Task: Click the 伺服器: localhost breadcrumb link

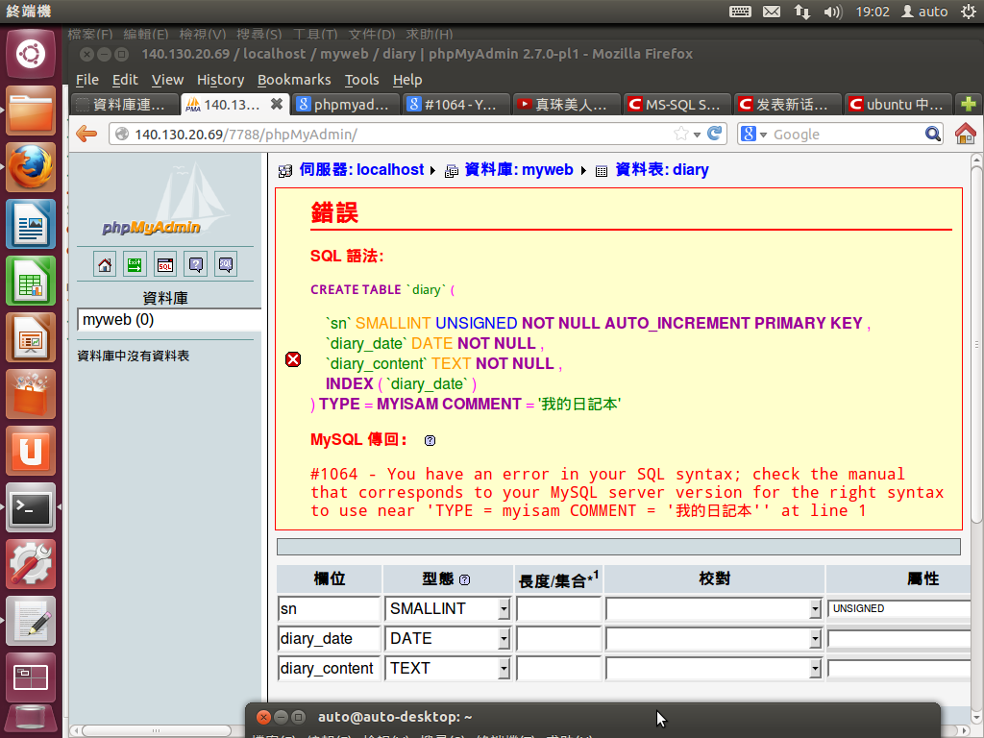Action: (361, 170)
